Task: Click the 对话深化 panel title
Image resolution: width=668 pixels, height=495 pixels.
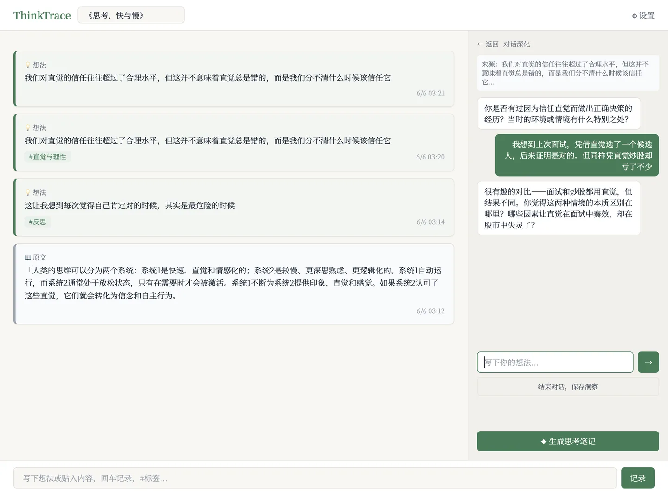Action: point(516,44)
